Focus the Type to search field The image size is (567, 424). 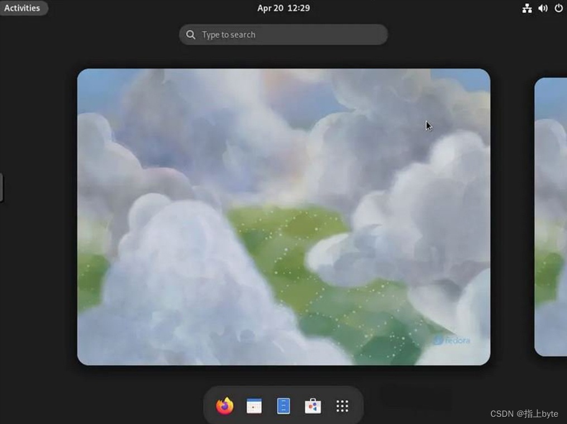(x=283, y=35)
